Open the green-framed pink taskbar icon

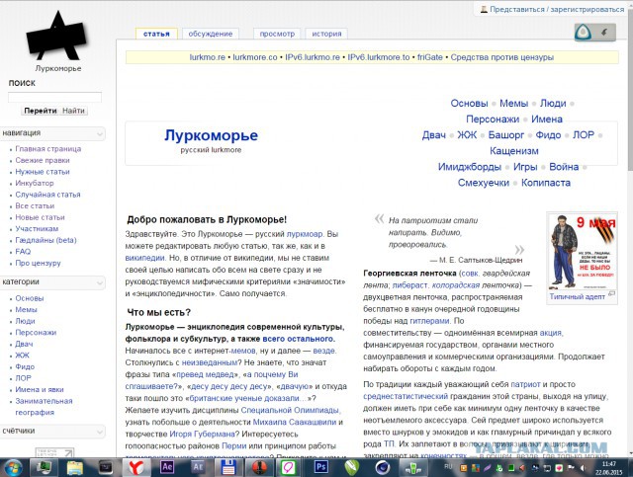pos(289,468)
